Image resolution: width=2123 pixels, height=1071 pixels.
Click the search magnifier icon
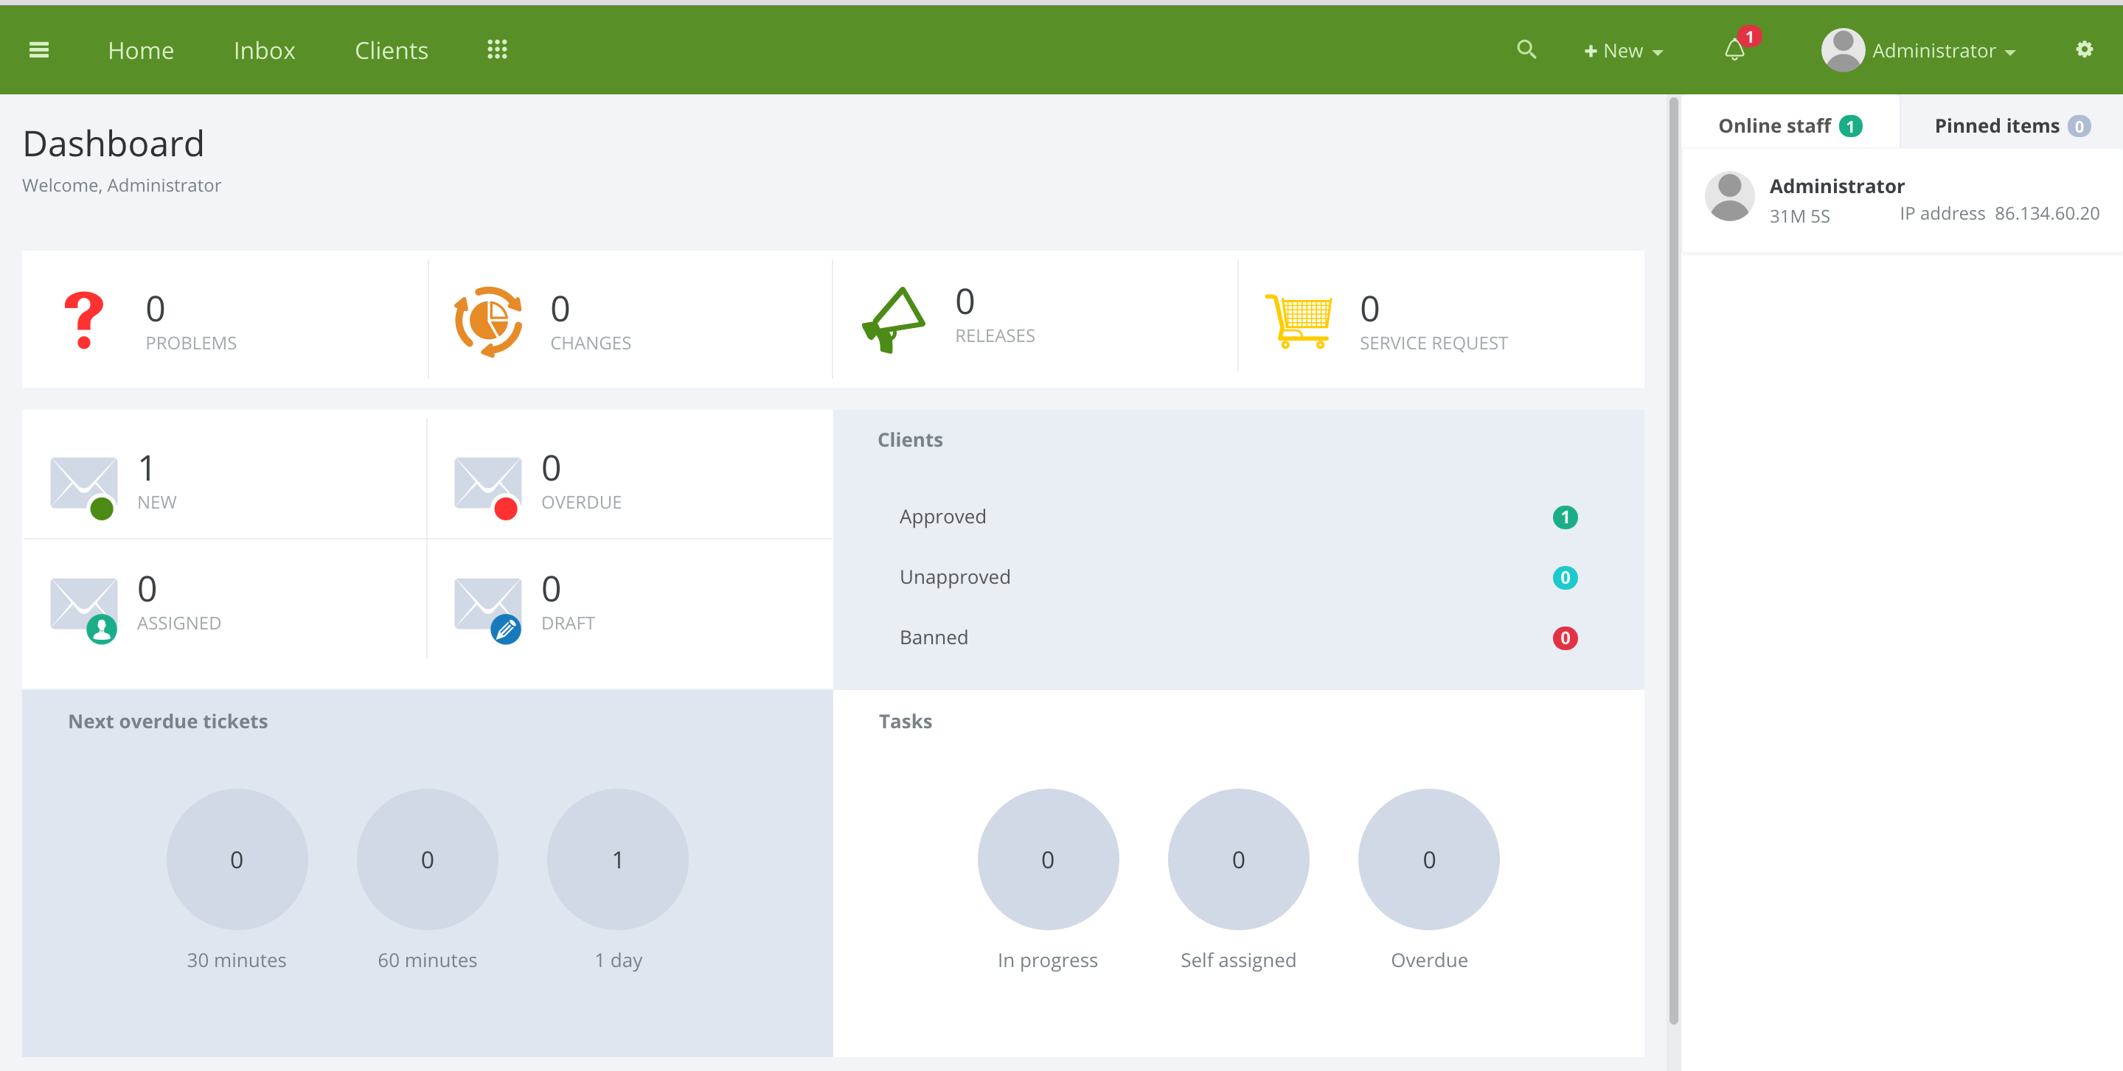click(1526, 49)
